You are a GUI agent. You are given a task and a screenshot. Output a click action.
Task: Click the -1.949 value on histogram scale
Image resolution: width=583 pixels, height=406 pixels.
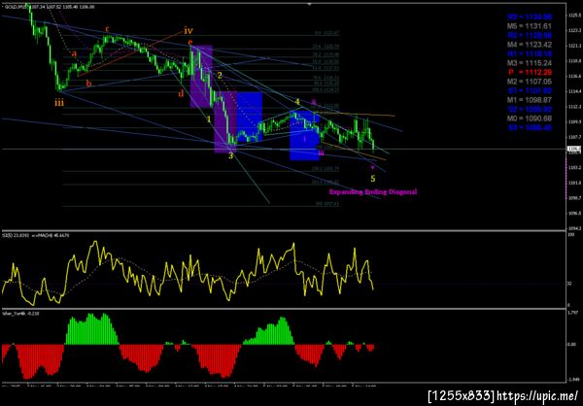point(573,379)
